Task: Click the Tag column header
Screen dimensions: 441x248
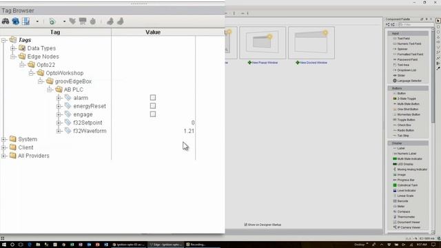Action: pyautogui.click(x=55, y=32)
